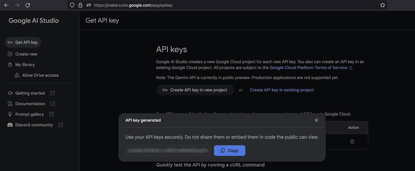Image resolution: width=415 pixels, height=171 pixels.
Task: Click external link icon next to Discord community
Action: (x=60, y=125)
